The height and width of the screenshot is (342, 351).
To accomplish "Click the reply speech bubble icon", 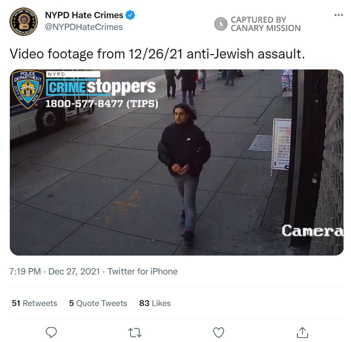I will (51, 332).
